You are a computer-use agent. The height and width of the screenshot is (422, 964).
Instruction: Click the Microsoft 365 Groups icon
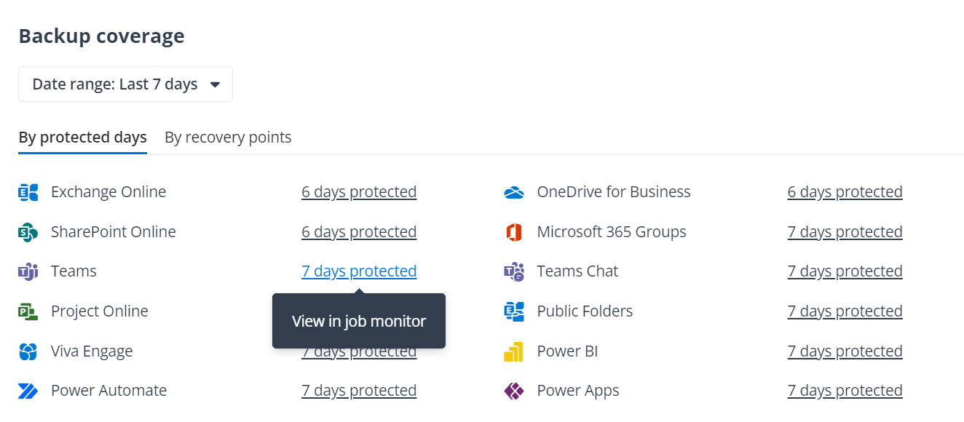pyautogui.click(x=514, y=232)
